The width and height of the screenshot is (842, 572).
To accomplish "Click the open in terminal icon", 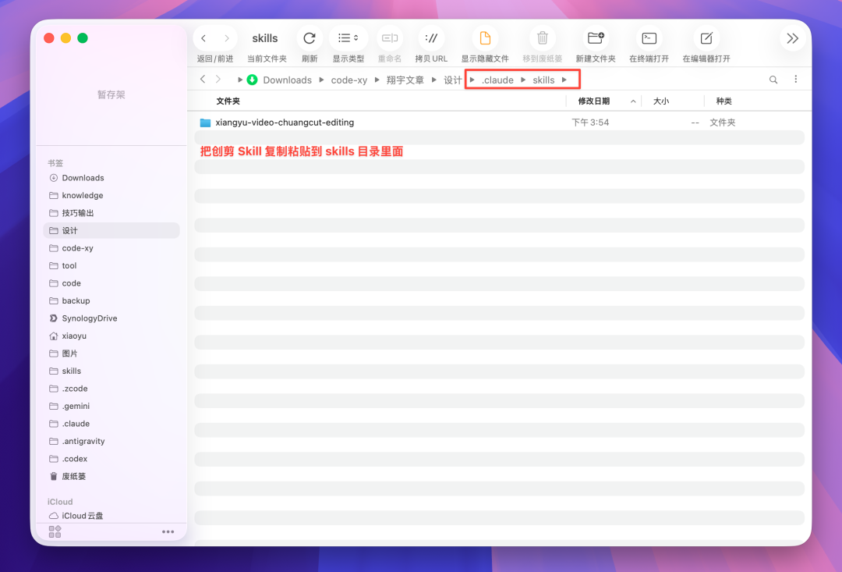I will coord(649,38).
